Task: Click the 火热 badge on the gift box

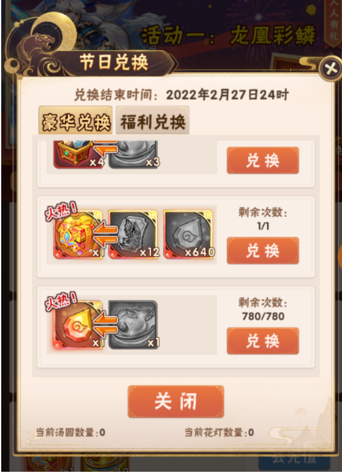Action: pyautogui.click(x=61, y=211)
